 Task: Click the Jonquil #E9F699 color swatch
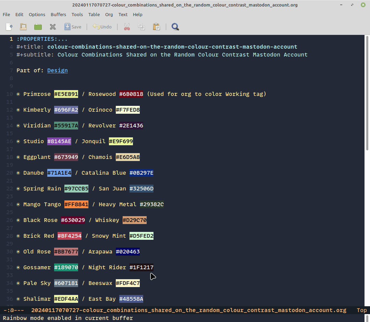click(121, 141)
